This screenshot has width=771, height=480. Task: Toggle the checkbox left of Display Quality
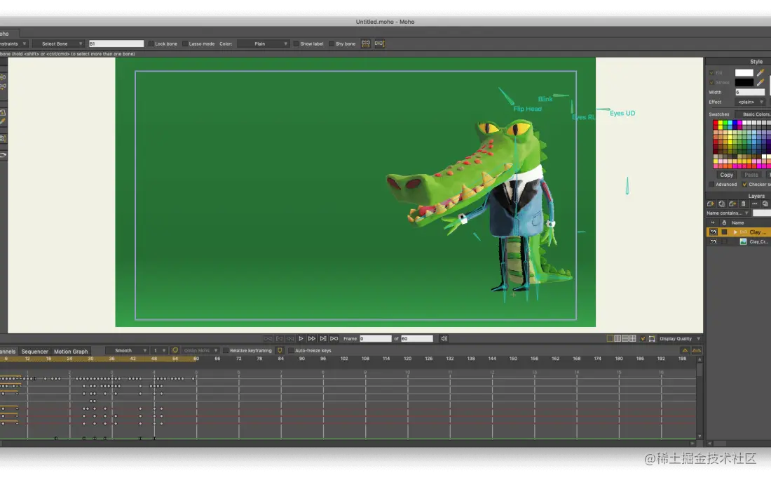pos(643,339)
